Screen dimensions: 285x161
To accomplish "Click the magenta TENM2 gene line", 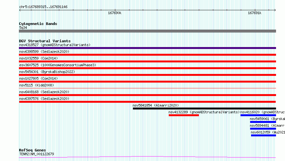I will [x=147, y=157].
